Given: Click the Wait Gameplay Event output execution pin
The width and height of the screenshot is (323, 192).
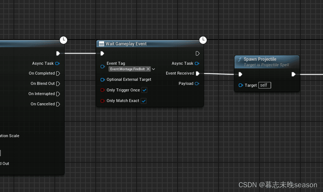Looking at the screenshot, I should [x=197, y=53].
